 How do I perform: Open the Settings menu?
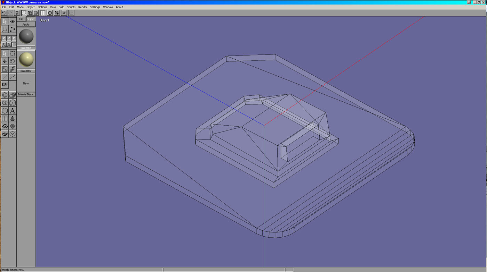(95, 7)
